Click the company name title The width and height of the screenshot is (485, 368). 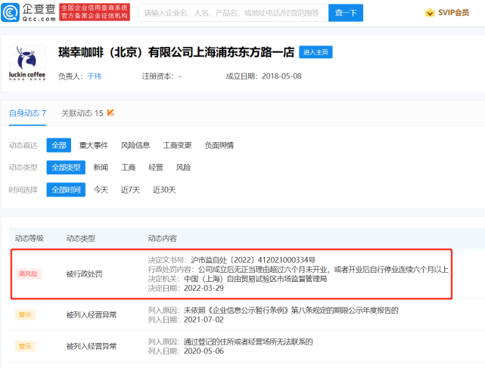click(176, 52)
